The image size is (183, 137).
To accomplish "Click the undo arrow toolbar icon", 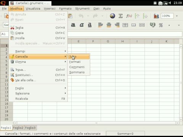I will pyautogui.click(x=81, y=16).
